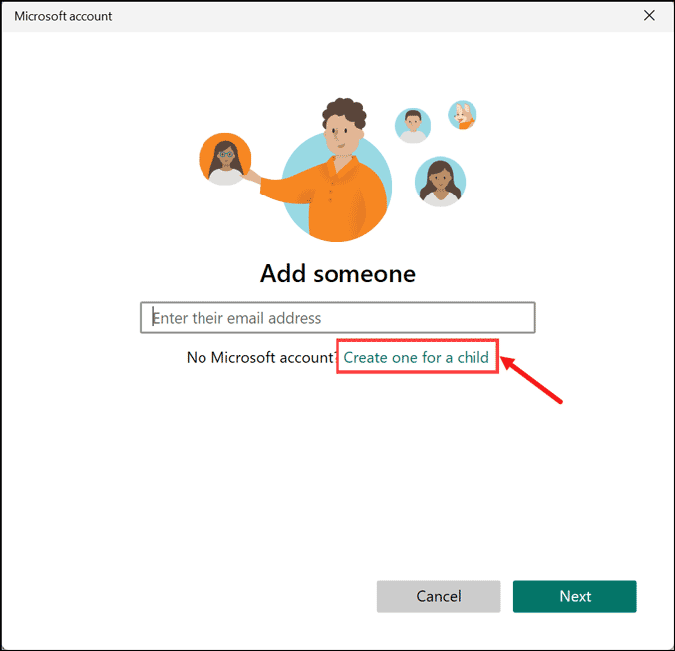Click the Cancel button
This screenshot has height=651, width=675.
point(438,596)
